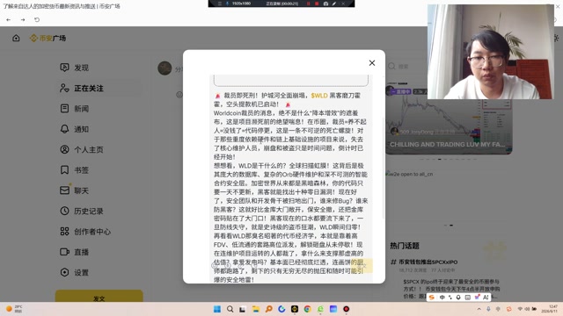The width and height of the screenshot is (563, 316).
Task: Go to 新闻 news section
Action: [x=81, y=109]
